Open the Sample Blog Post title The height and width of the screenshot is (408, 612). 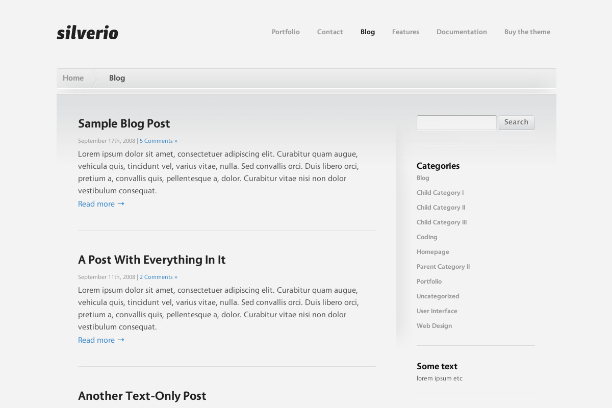tap(124, 123)
